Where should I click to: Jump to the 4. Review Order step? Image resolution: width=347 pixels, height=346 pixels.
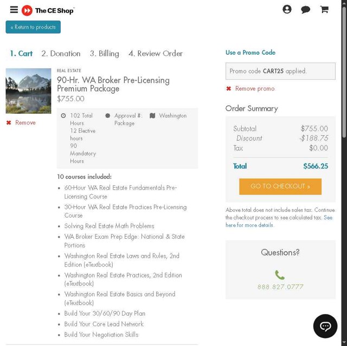click(155, 54)
